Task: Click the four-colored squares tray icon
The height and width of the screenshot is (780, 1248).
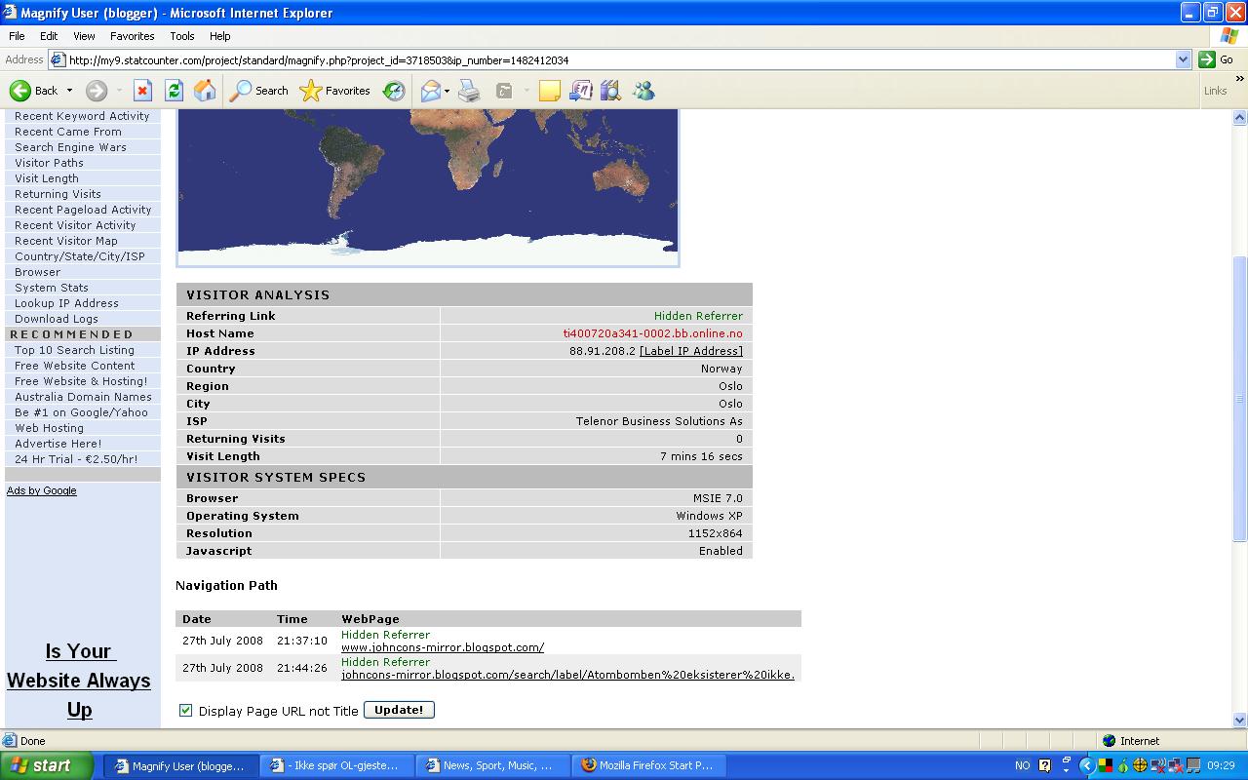Action: coord(1105,765)
